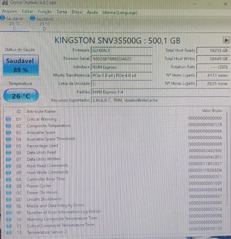
Task: Click the KINGSTON SNV3S500G disk title
Action: [118, 41]
